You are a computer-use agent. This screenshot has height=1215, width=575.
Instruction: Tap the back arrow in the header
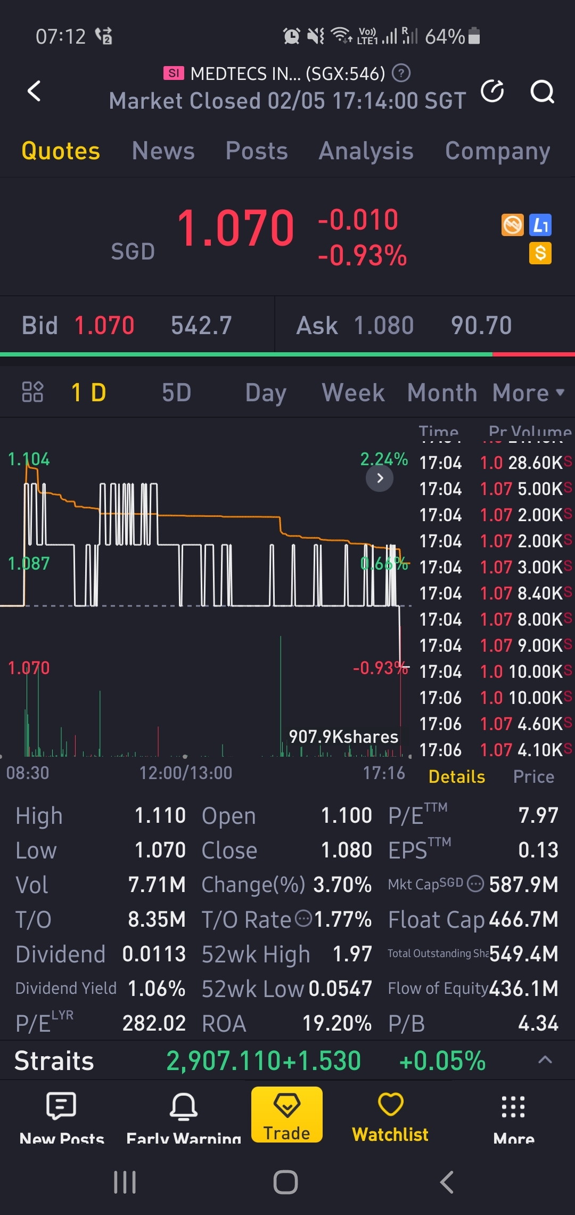(x=34, y=91)
